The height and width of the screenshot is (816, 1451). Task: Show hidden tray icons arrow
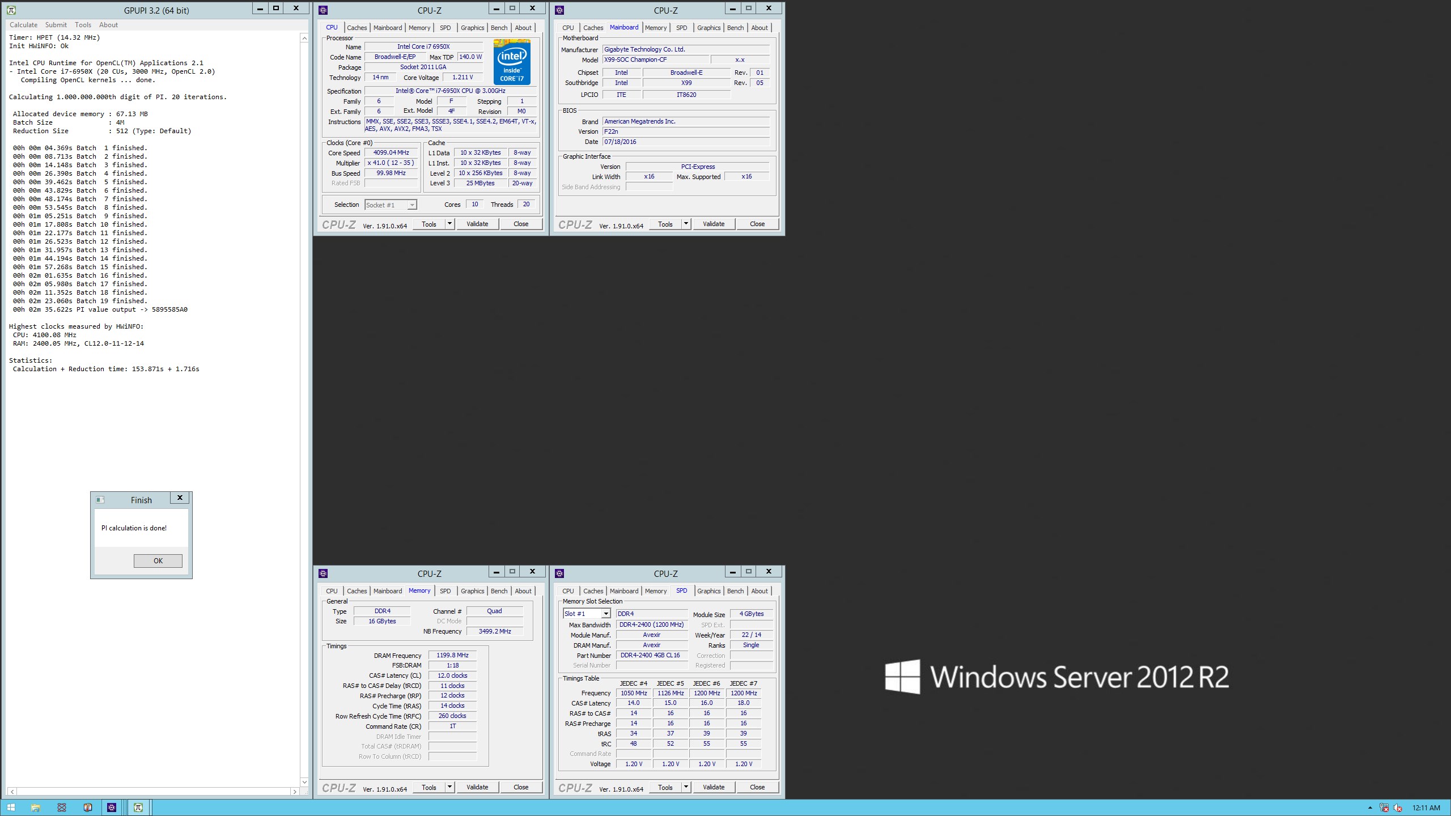pos(1370,807)
